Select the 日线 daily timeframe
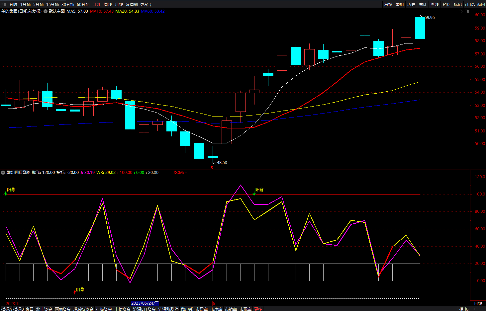This screenshot has width=486, height=311. pos(96,4)
